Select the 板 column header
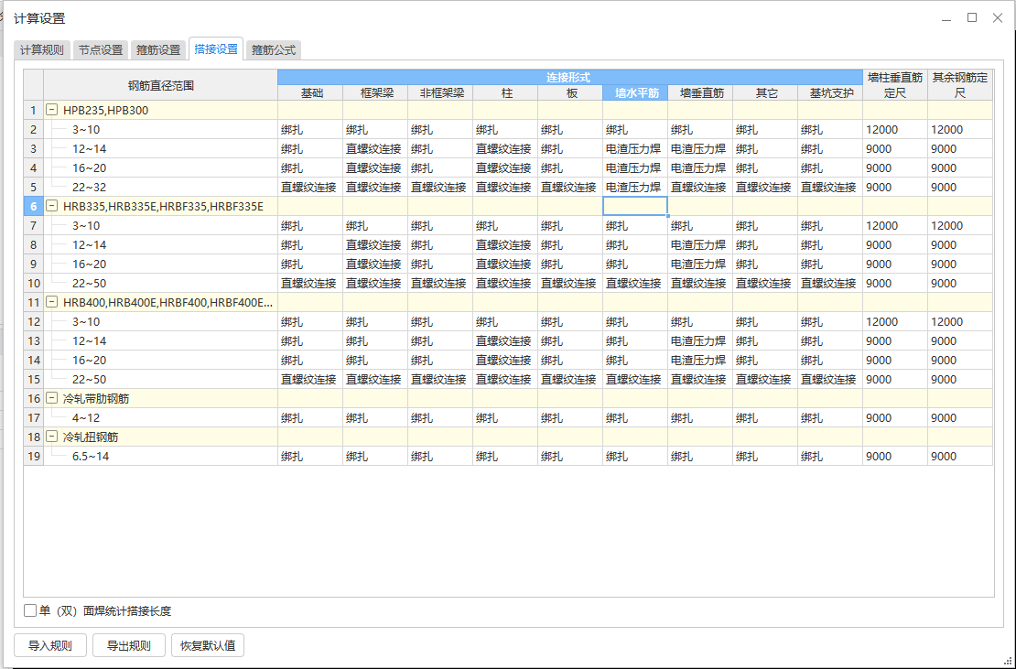 click(x=570, y=93)
